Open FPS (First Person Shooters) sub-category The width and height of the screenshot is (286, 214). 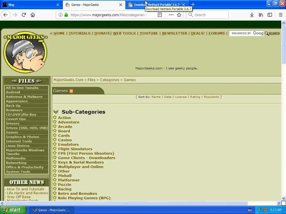click(x=86, y=154)
